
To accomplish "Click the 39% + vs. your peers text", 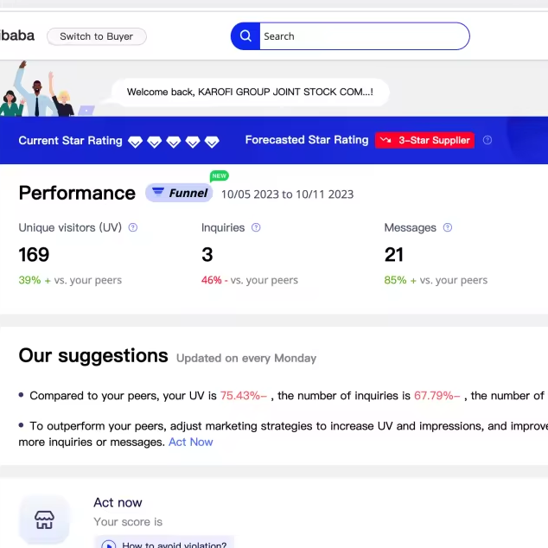I will (x=70, y=280).
